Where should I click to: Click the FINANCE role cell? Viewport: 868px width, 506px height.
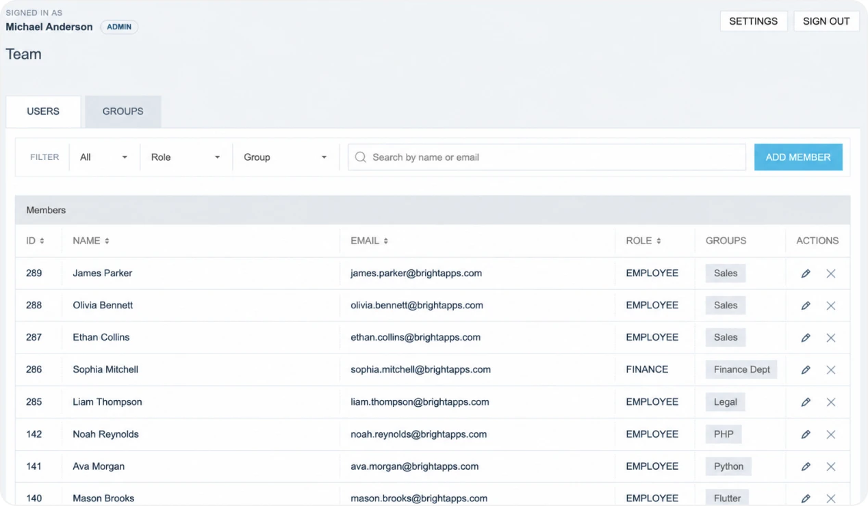pos(647,369)
